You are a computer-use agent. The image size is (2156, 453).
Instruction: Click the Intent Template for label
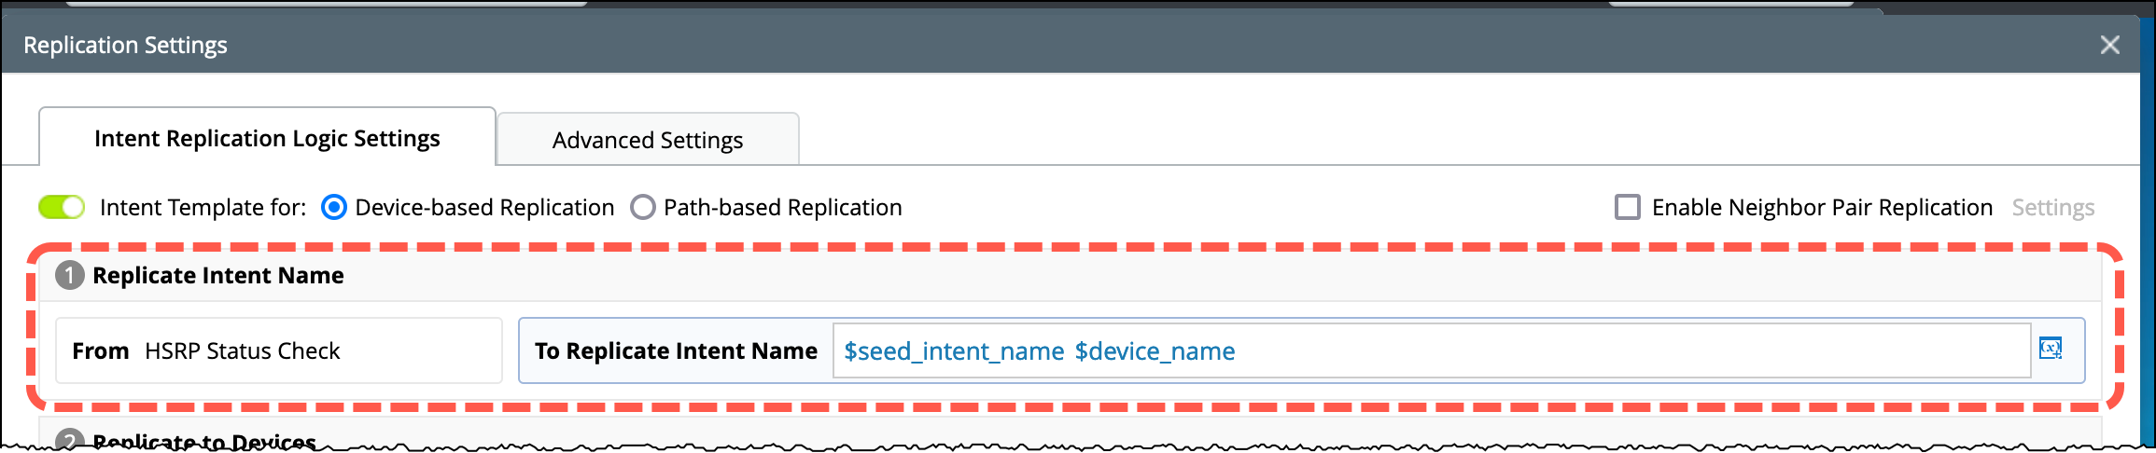(203, 207)
